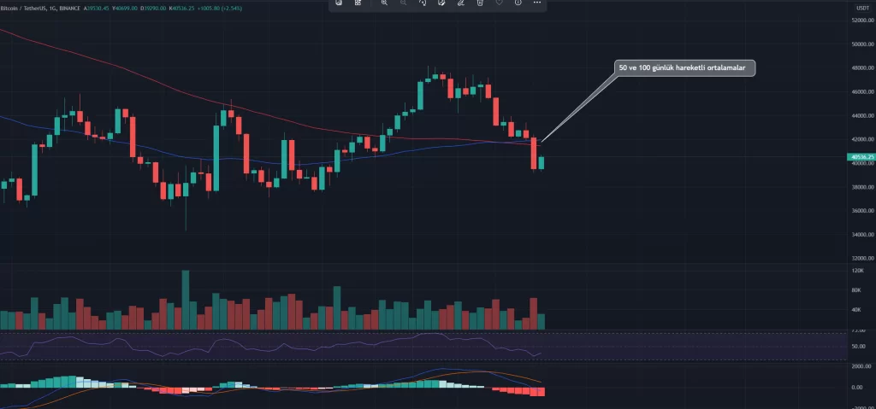Click the 36000.00 price scale label

point(861,211)
